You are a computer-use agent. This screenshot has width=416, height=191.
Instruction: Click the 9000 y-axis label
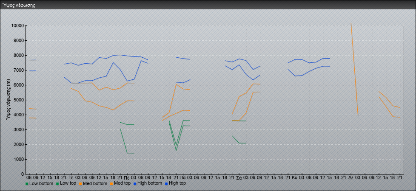19,40
